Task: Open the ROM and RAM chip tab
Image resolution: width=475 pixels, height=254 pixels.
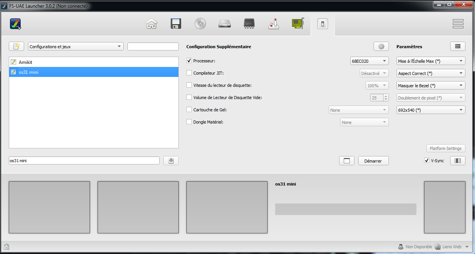Action: (x=249, y=24)
